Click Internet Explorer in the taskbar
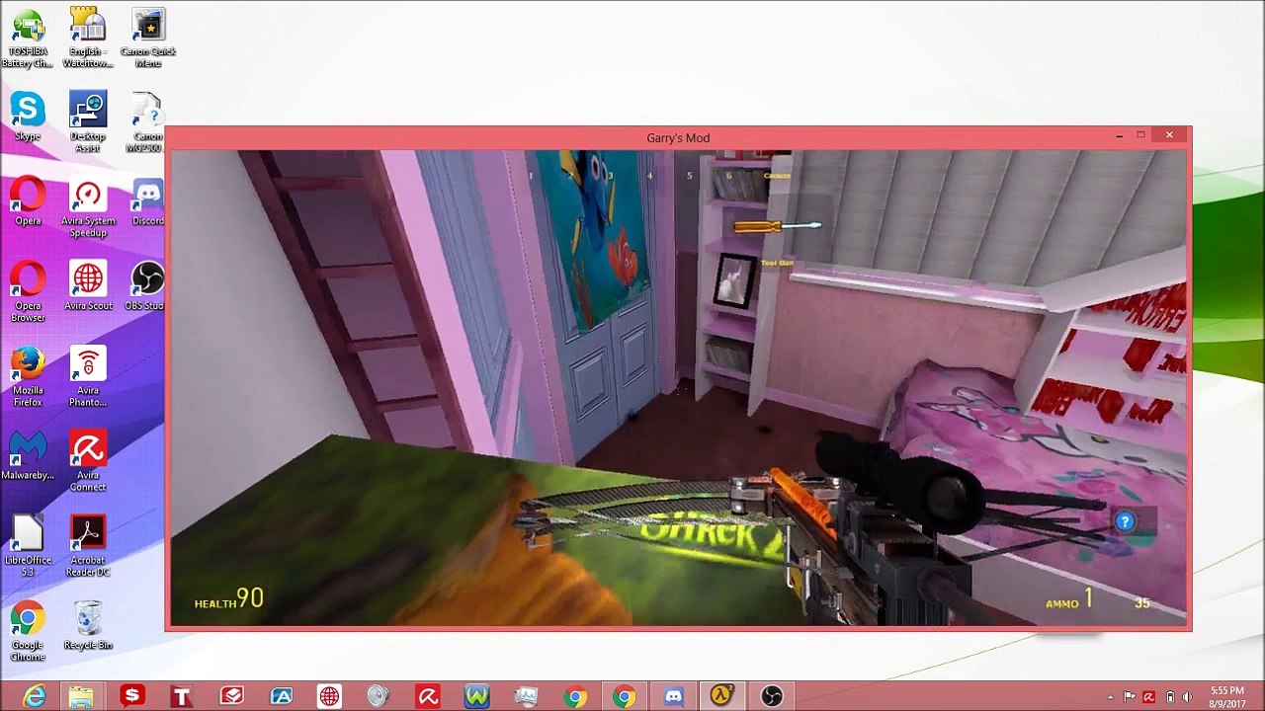Screen dimensions: 1265x711 coord(34,696)
